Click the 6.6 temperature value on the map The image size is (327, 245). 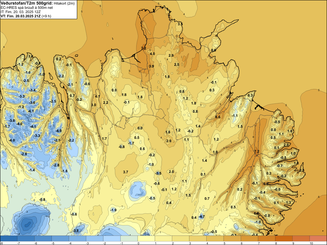point(218,117)
